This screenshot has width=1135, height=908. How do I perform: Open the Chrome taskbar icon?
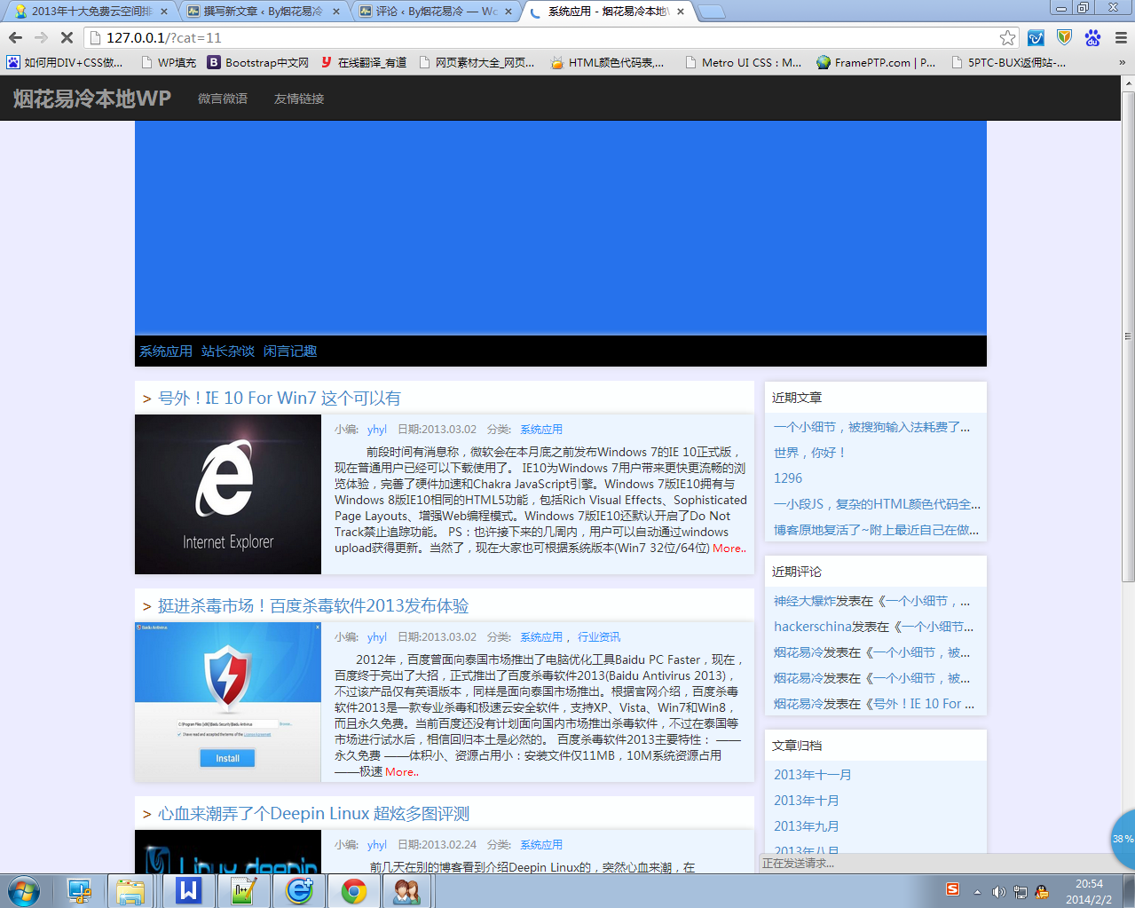[354, 890]
